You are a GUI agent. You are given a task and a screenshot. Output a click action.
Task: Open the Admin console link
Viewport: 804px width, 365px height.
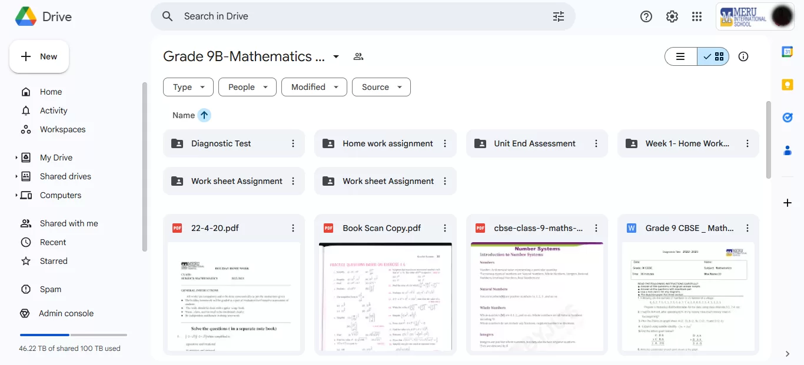click(x=66, y=313)
